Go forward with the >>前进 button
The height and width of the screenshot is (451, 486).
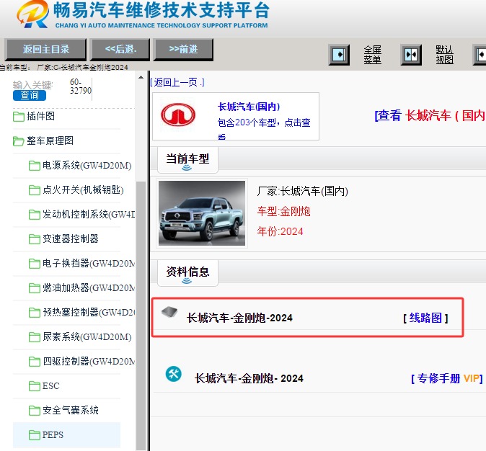pyautogui.click(x=183, y=49)
